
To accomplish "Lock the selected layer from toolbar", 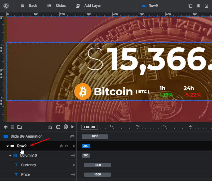I will pos(206,6).
